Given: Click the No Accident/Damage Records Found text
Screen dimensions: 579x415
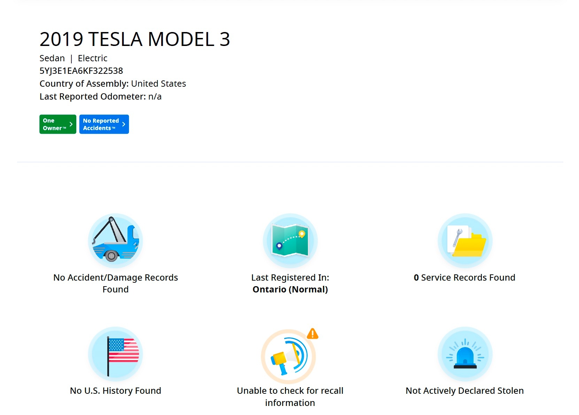Looking at the screenshot, I should pyautogui.click(x=116, y=283).
